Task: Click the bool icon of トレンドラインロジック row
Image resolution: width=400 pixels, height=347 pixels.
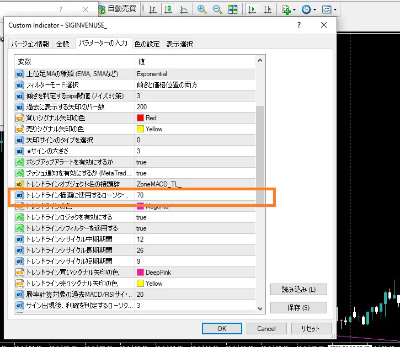Action: click(x=20, y=217)
